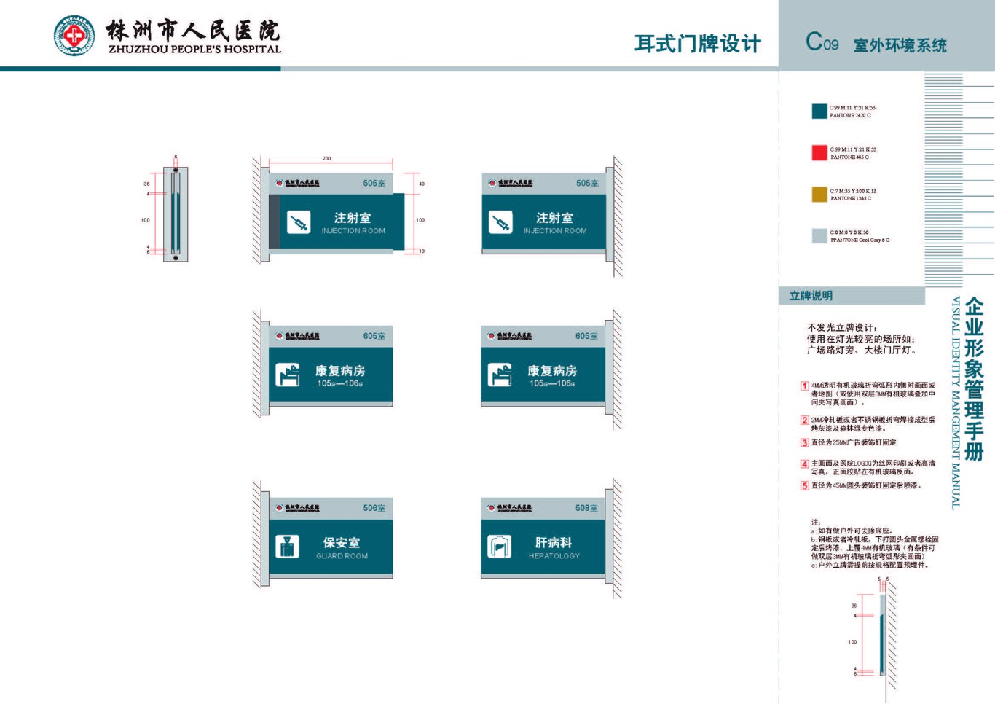
Task: Select the teal PANTONE 7470 C swatch
Action: [819, 111]
